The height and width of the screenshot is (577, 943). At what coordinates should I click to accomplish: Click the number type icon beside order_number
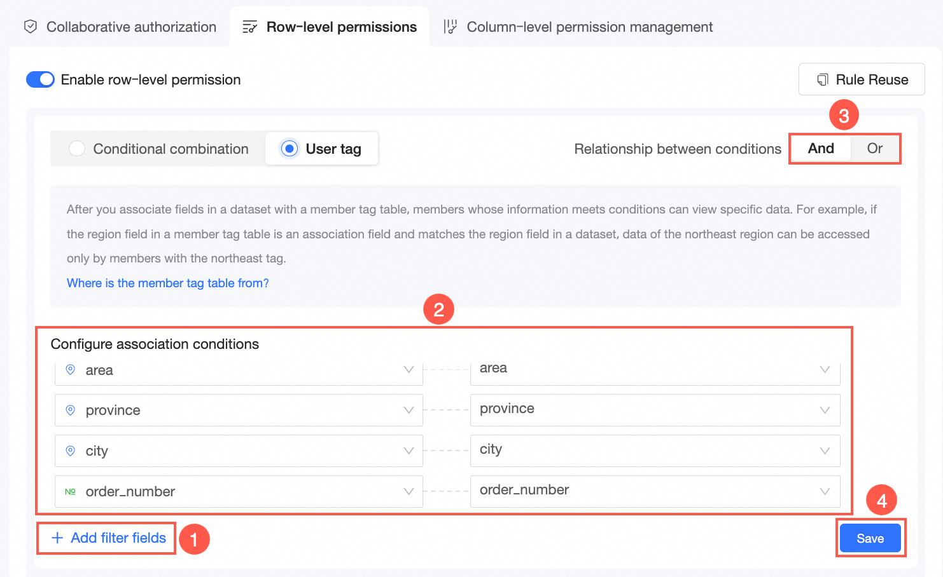[70, 491]
